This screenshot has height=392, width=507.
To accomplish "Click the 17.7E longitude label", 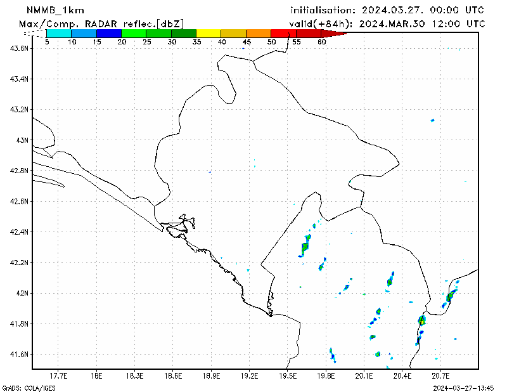I will click(58, 376).
